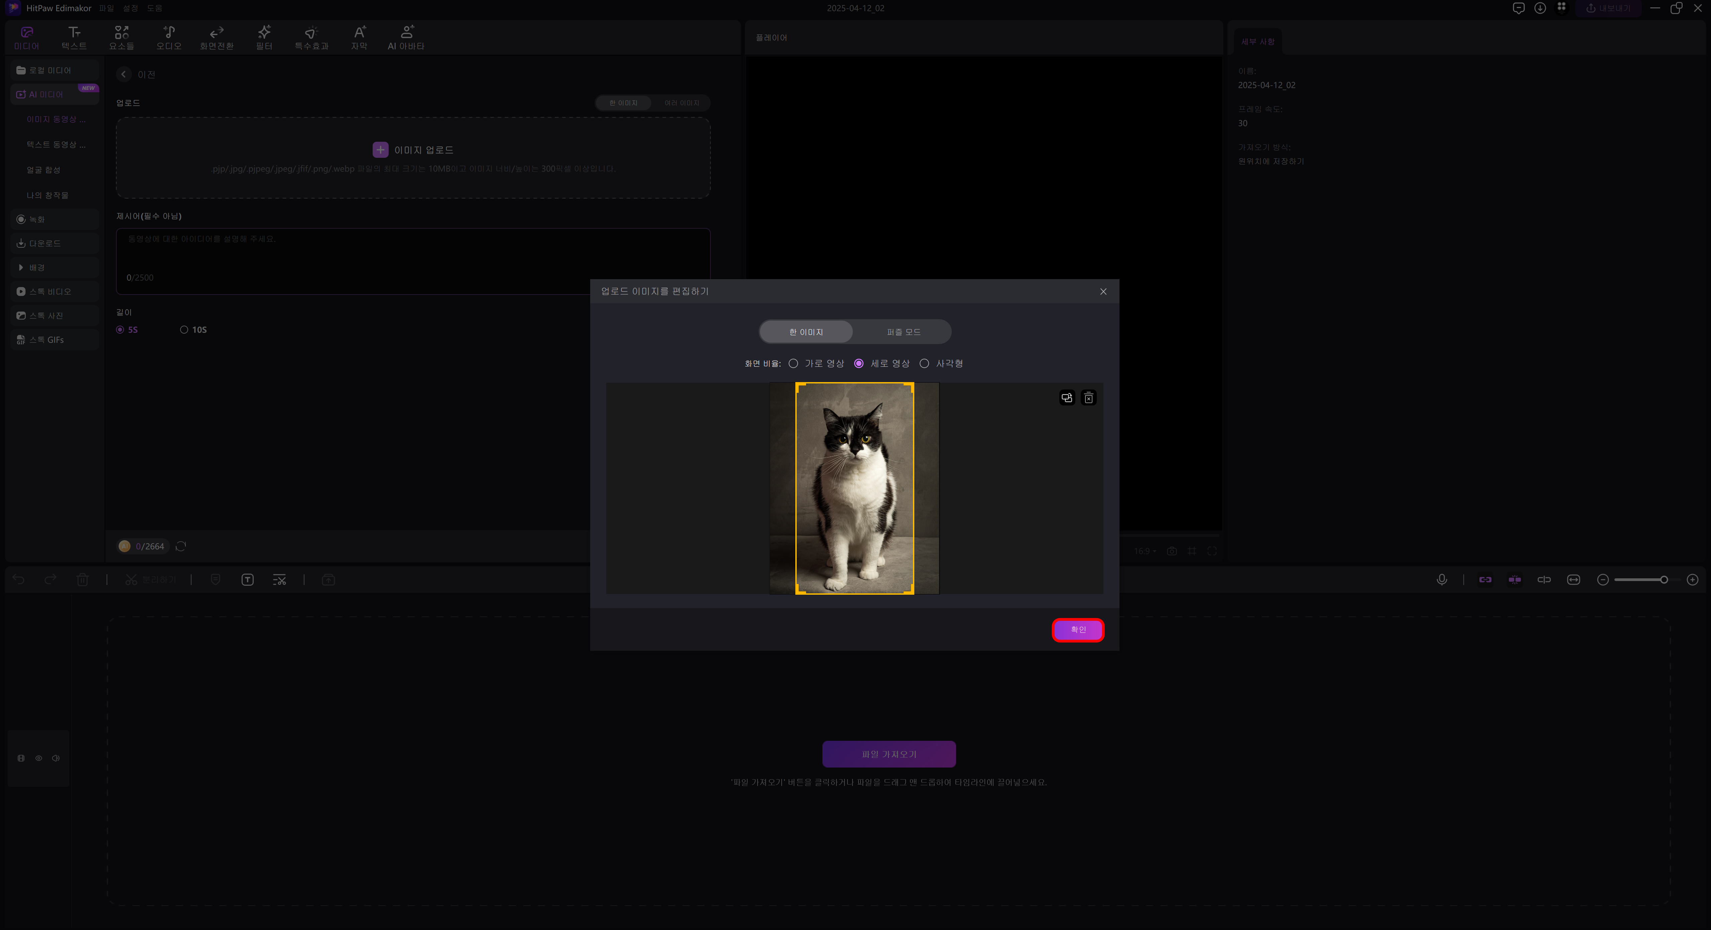Screen dimensions: 1711x930
Task: Click the quick cut scissors-lines icon
Action: click(x=280, y=580)
